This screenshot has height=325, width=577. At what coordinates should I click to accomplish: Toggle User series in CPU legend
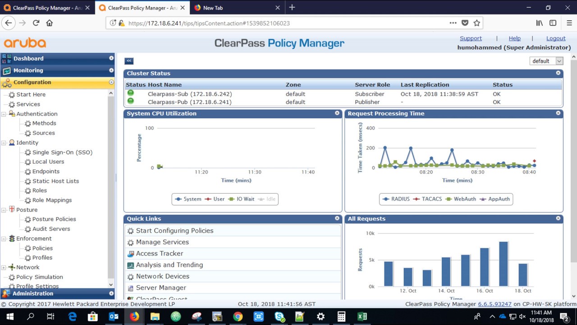[x=215, y=199]
